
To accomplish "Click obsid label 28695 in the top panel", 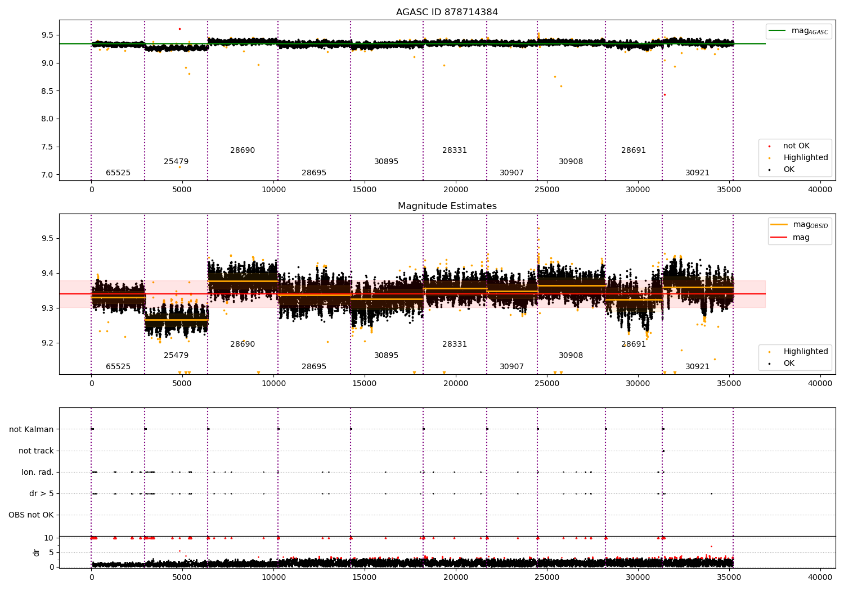I will 314,173.
